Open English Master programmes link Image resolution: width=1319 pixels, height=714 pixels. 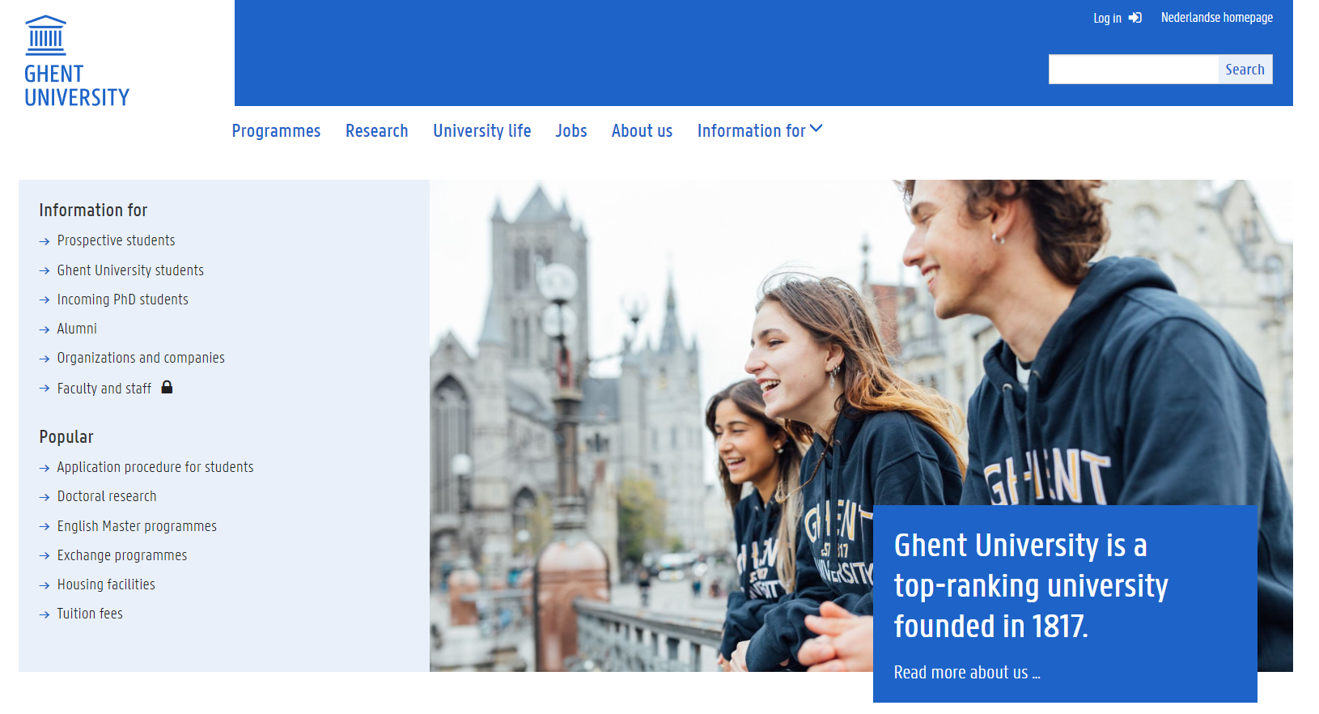137,526
